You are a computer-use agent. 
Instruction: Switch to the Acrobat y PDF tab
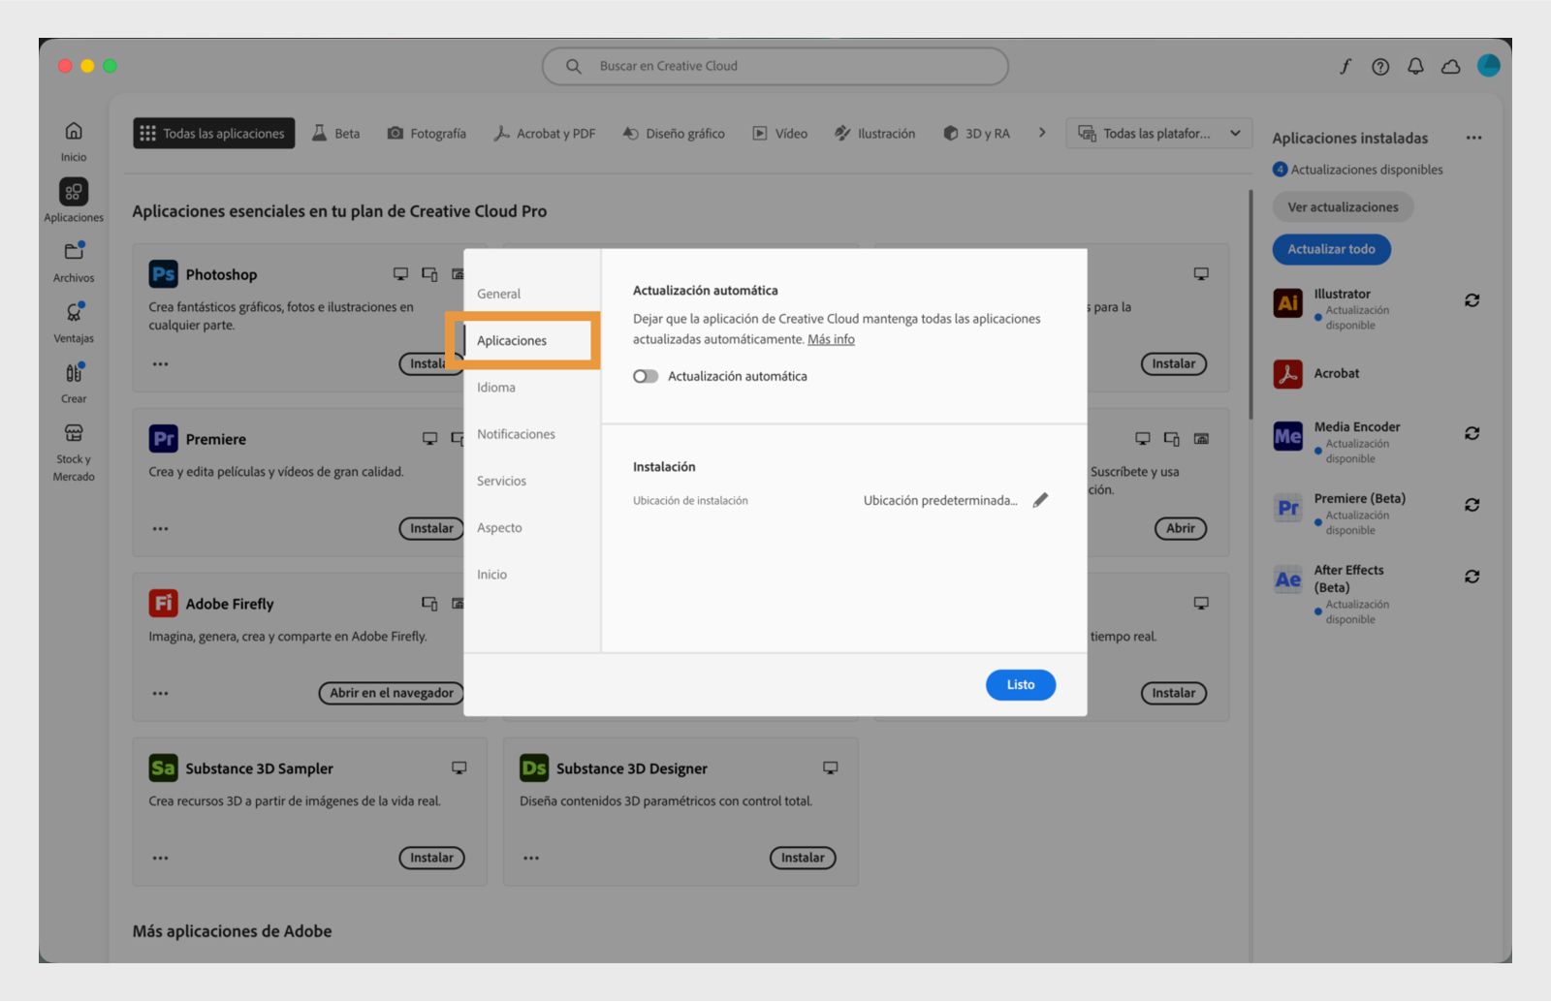[x=544, y=134]
